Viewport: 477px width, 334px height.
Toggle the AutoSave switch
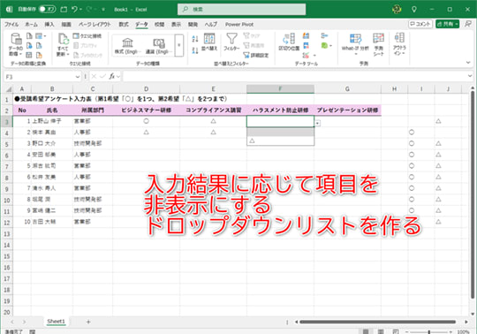click(x=47, y=10)
